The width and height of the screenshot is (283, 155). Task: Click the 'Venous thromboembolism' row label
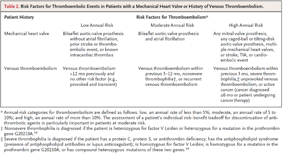click(30, 68)
